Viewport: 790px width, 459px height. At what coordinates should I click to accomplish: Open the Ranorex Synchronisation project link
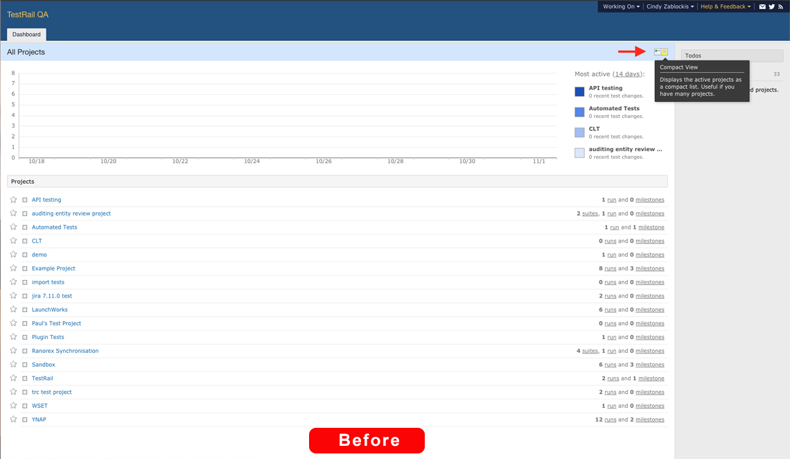tap(65, 351)
